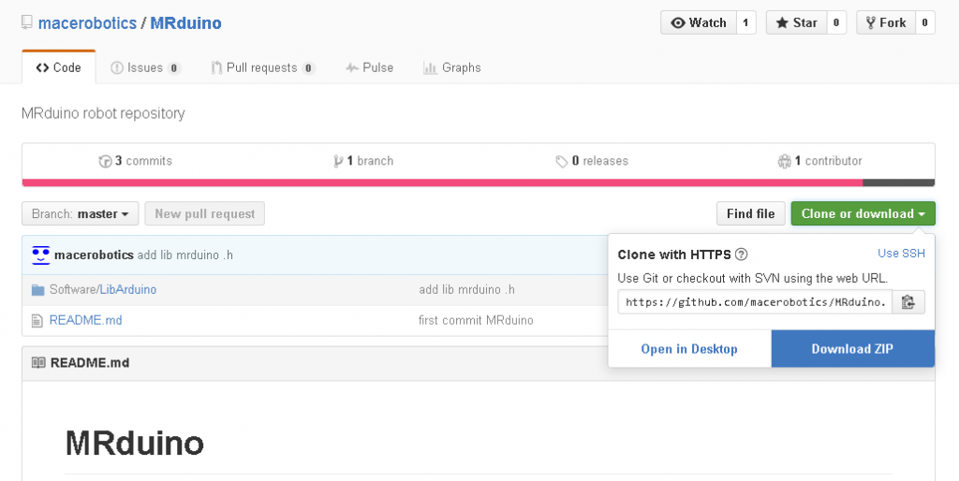959x481 pixels.
Task: Select the HTTPS clone URL field
Action: pos(755,302)
